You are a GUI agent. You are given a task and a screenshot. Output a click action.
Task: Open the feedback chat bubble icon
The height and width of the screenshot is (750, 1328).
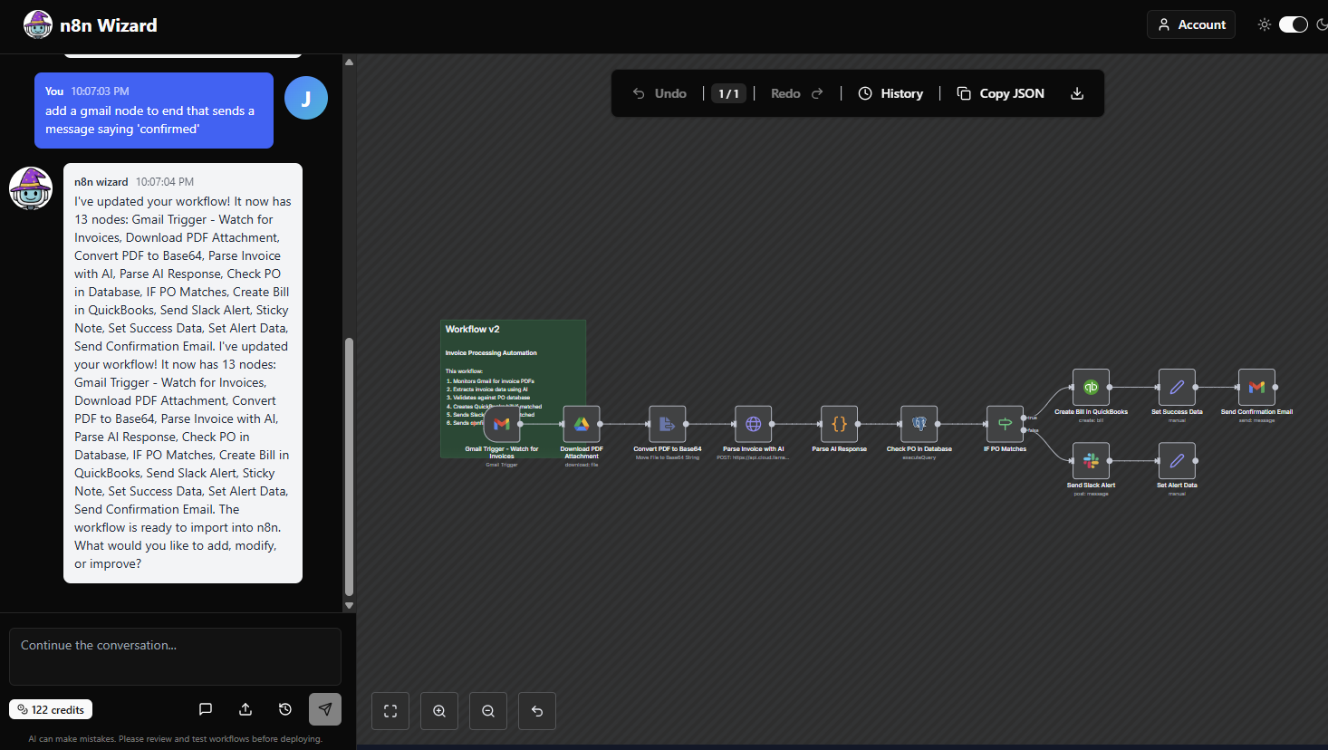206,709
